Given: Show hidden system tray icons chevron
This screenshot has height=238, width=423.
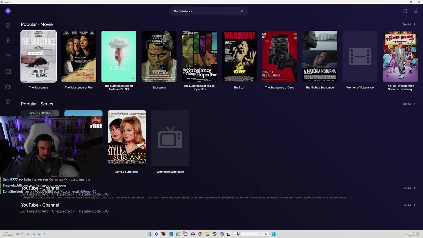Looking at the screenshot, I should tap(44, 234).
